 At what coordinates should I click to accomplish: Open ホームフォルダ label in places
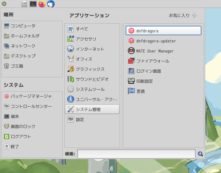(25, 36)
